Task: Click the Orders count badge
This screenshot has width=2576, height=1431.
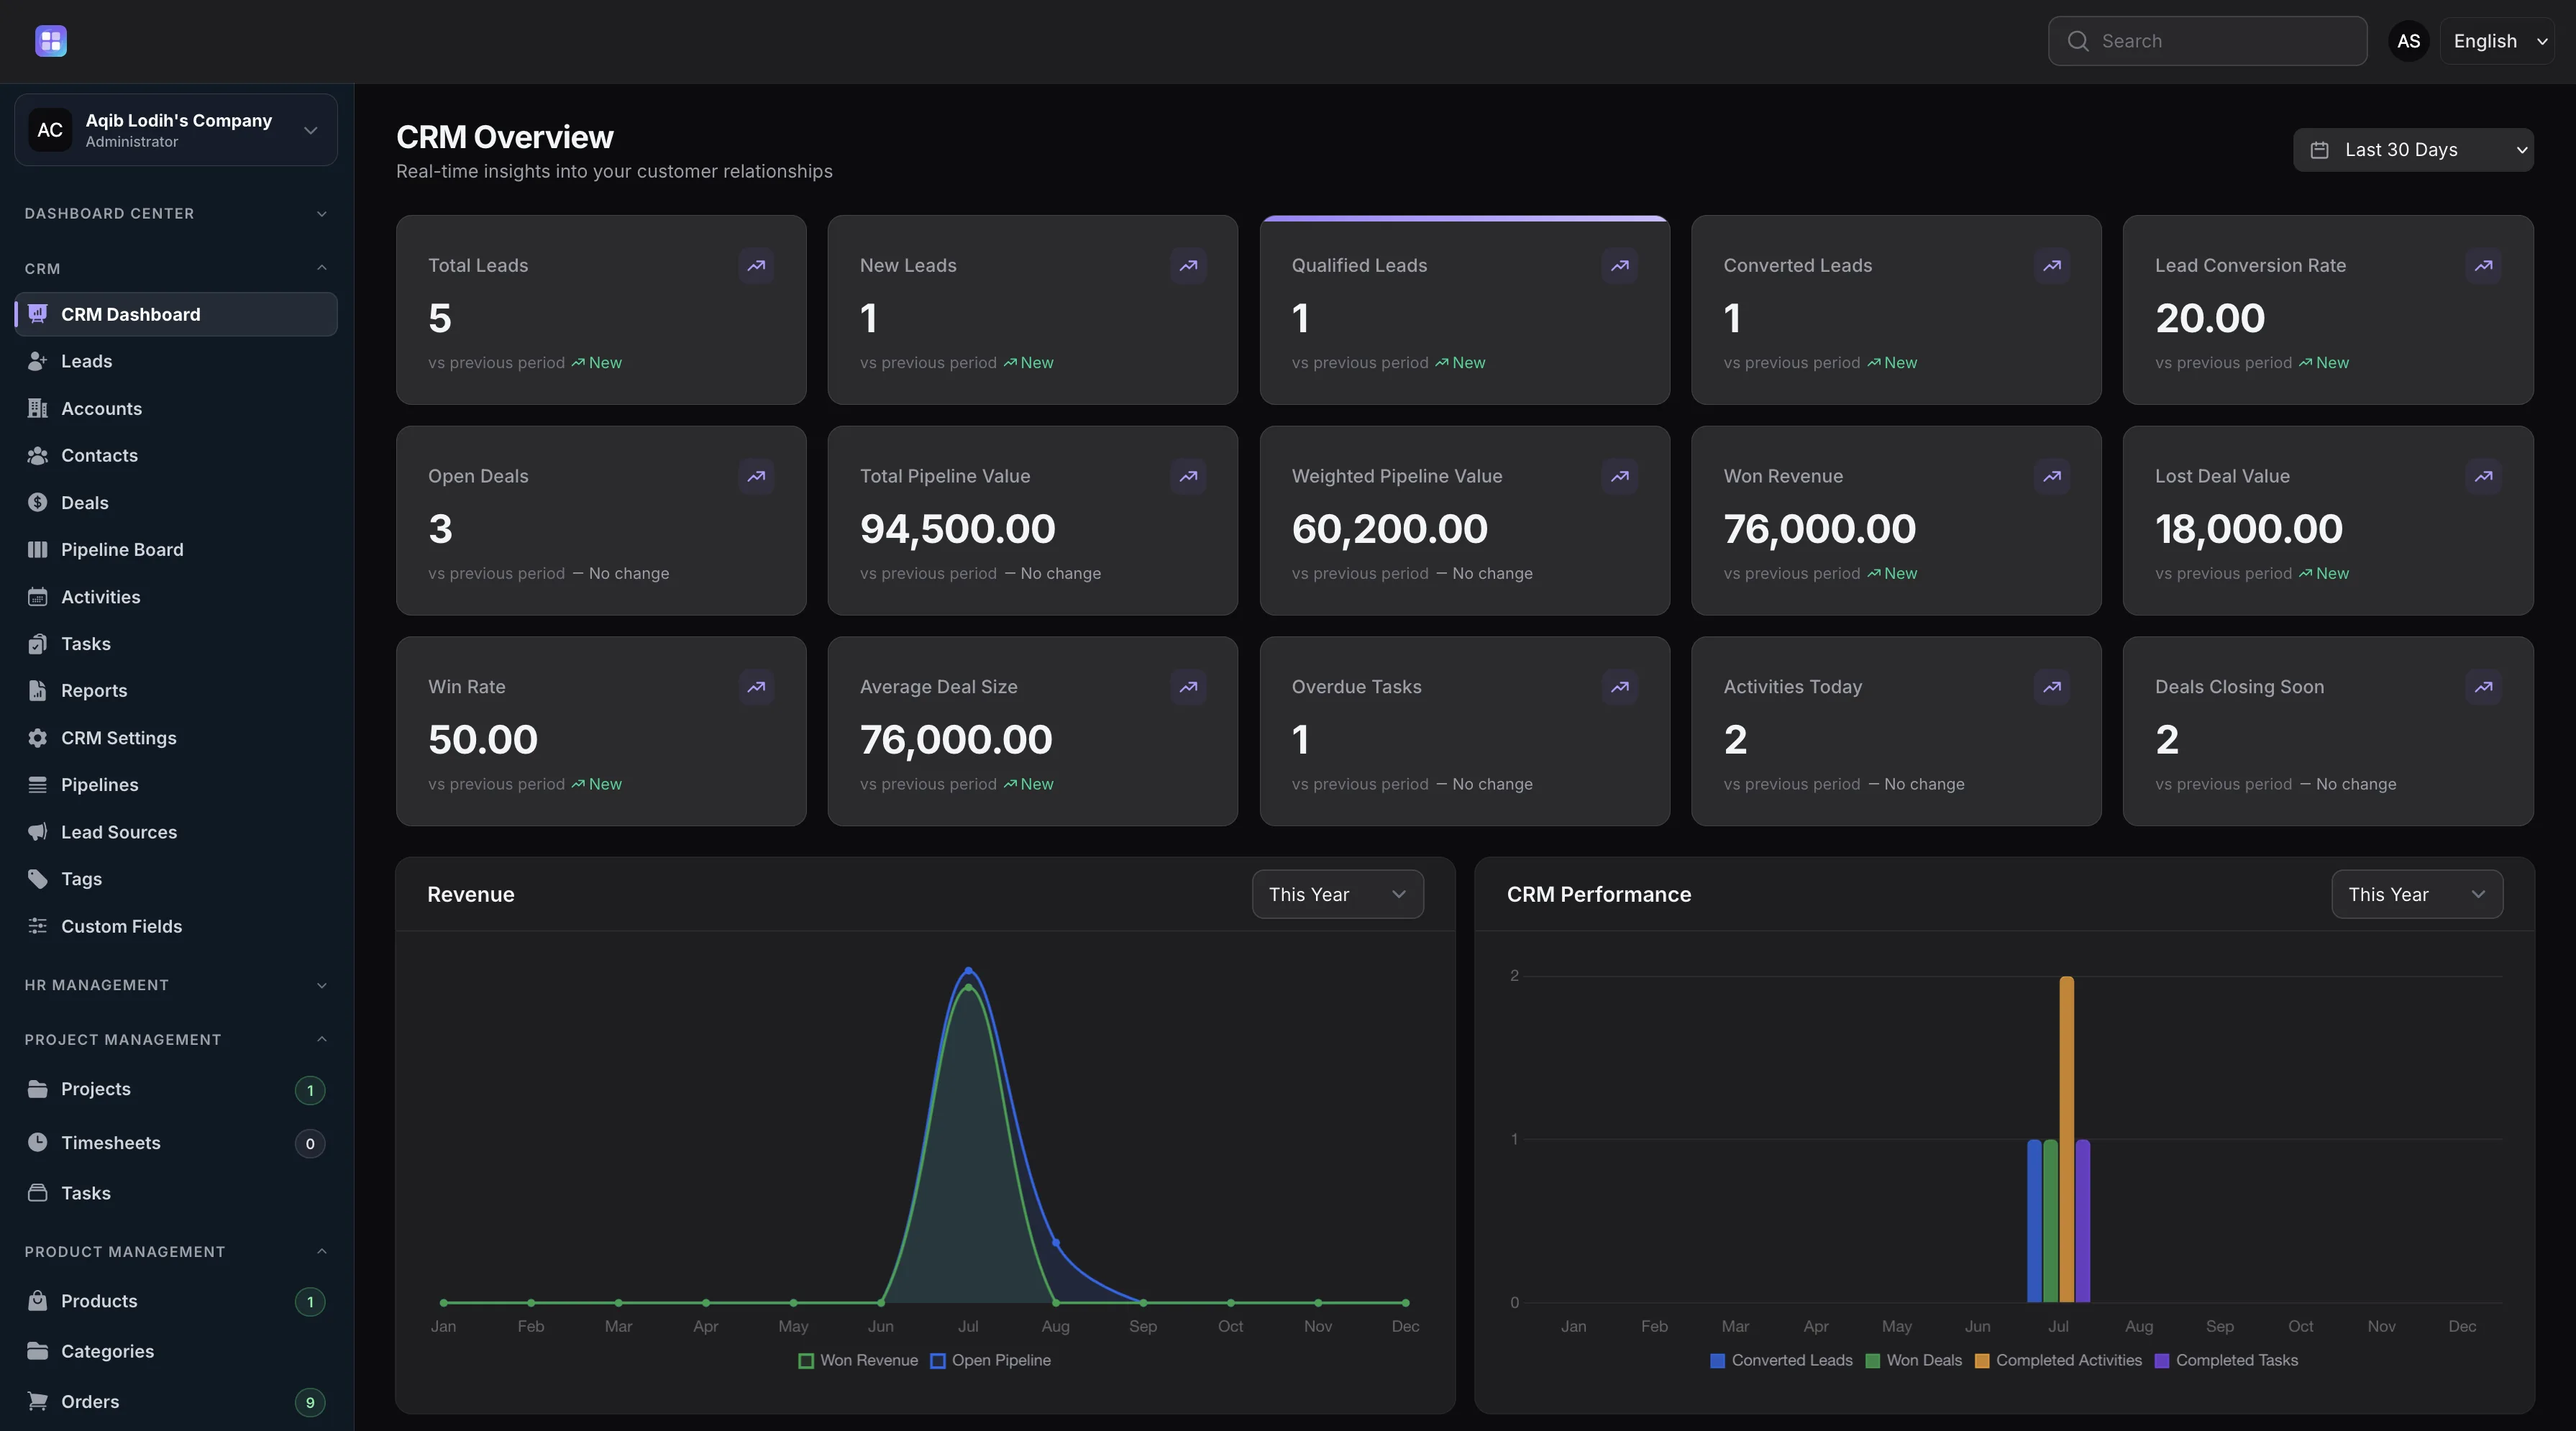Action: (310, 1403)
